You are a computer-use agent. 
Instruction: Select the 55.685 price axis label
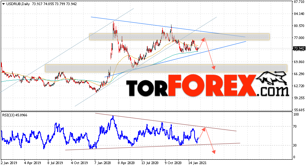[299, 110]
